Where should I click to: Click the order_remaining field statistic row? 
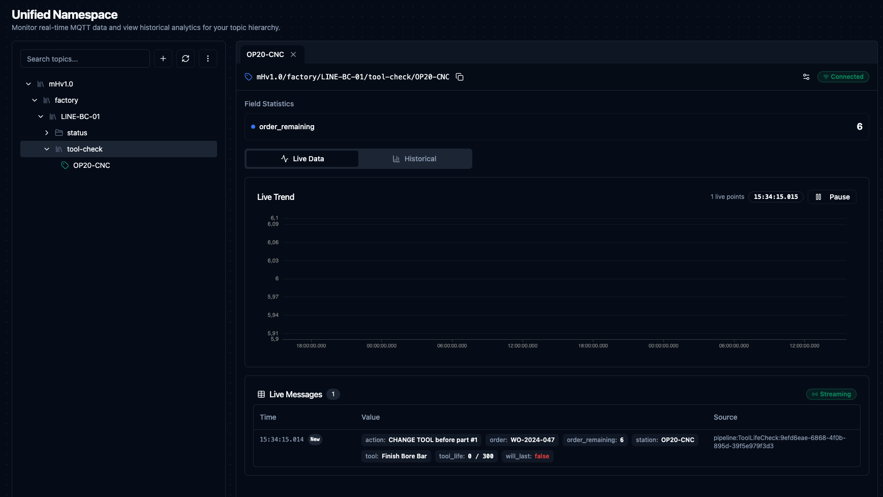pos(556,127)
